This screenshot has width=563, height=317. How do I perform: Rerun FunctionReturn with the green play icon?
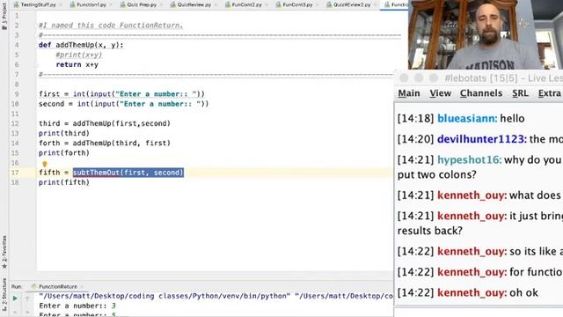pos(15,298)
